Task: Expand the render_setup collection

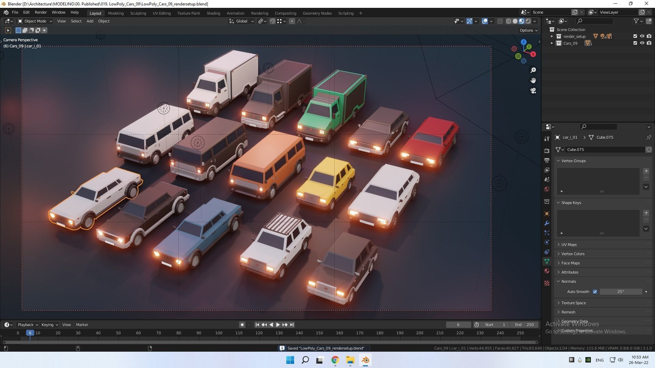Action: click(x=552, y=36)
